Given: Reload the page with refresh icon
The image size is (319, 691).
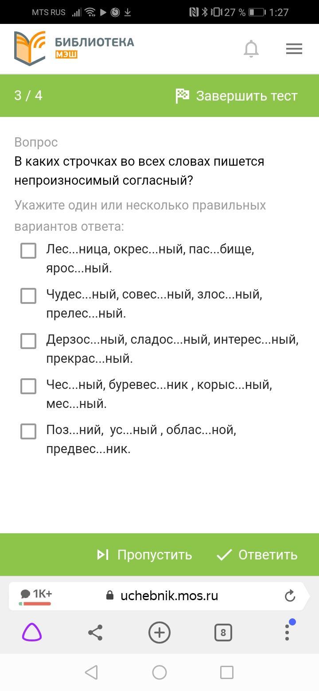Looking at the screenshot, I should [290, 596].
